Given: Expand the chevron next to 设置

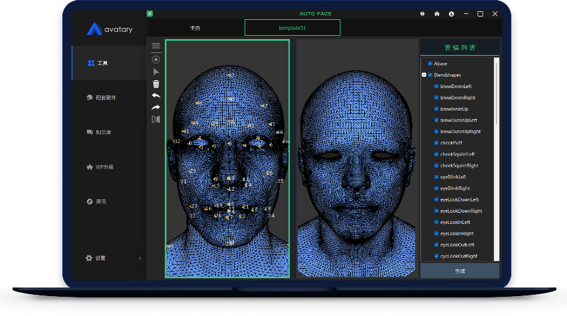Looking at the screenshot, I should click(x=140, y=258).
